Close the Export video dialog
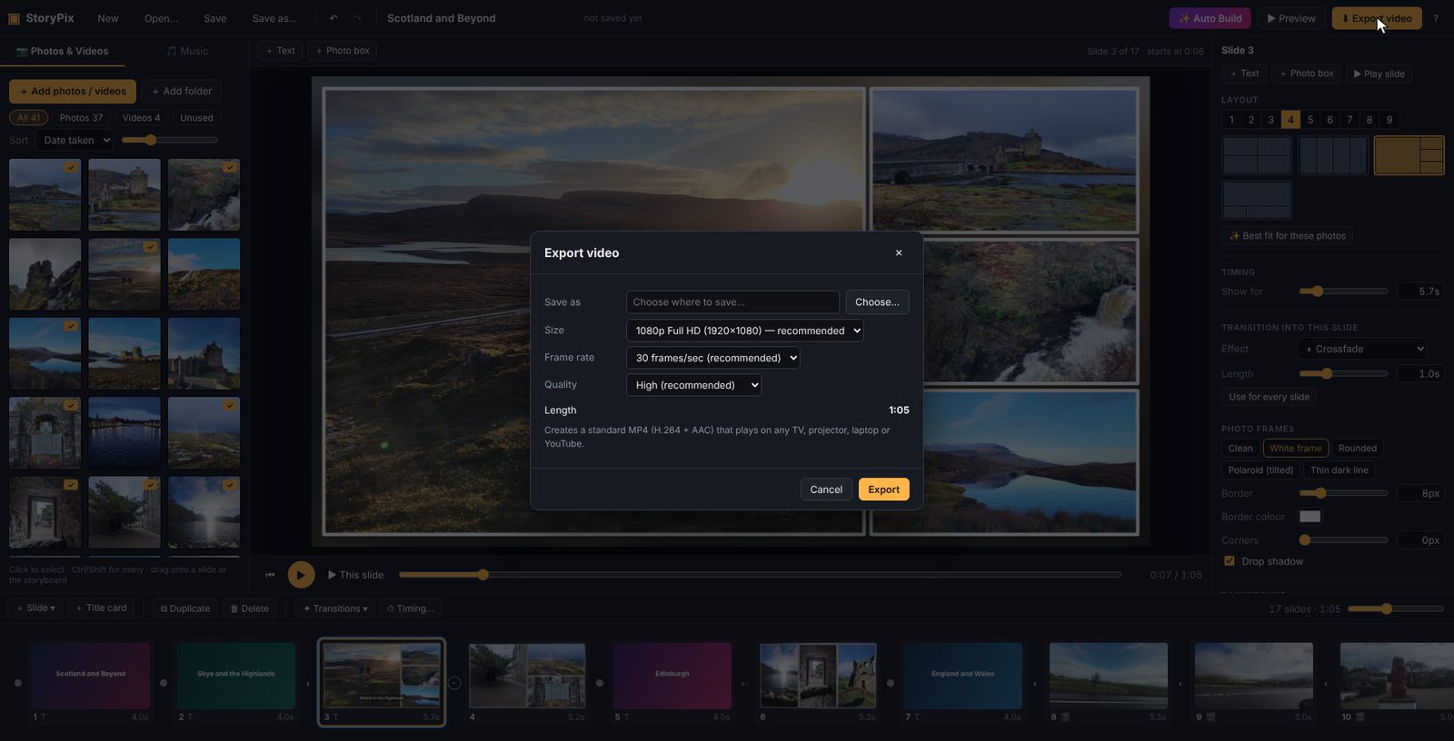Viewport: 1454px width, 741px height. click(899, 253)
